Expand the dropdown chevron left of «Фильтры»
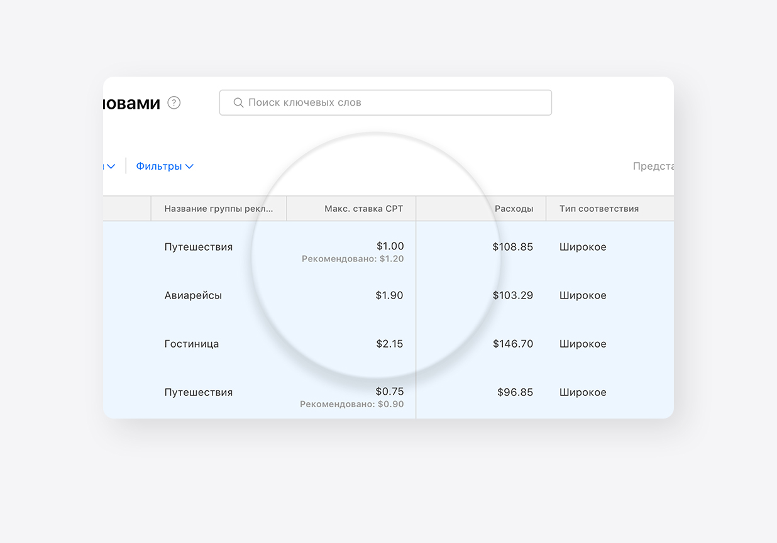Screen dimensions: 777x543 coord(111,167)
